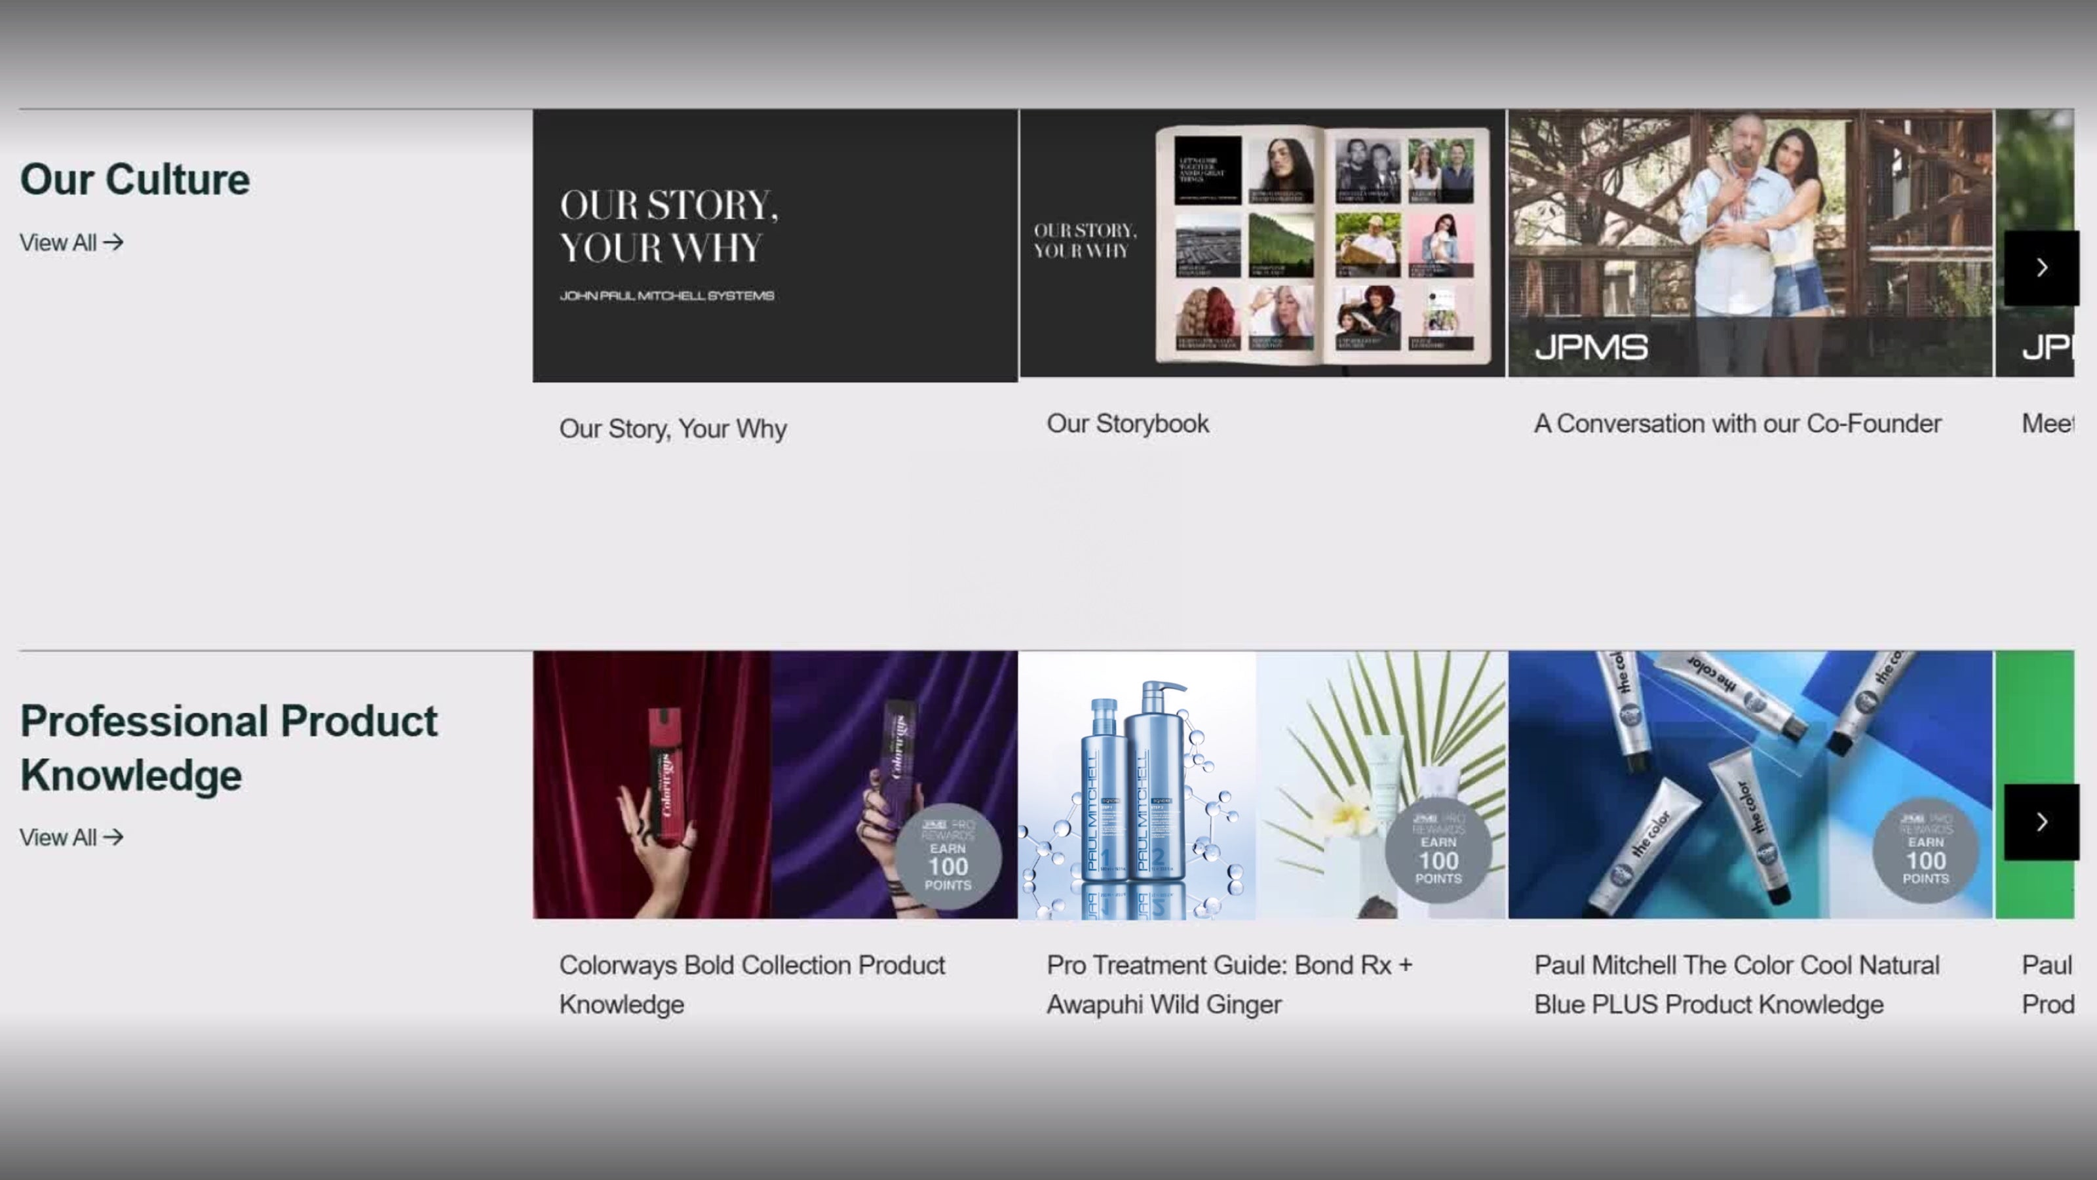
Task: Click the Our Storybook title text
Action: (1127, 423)
